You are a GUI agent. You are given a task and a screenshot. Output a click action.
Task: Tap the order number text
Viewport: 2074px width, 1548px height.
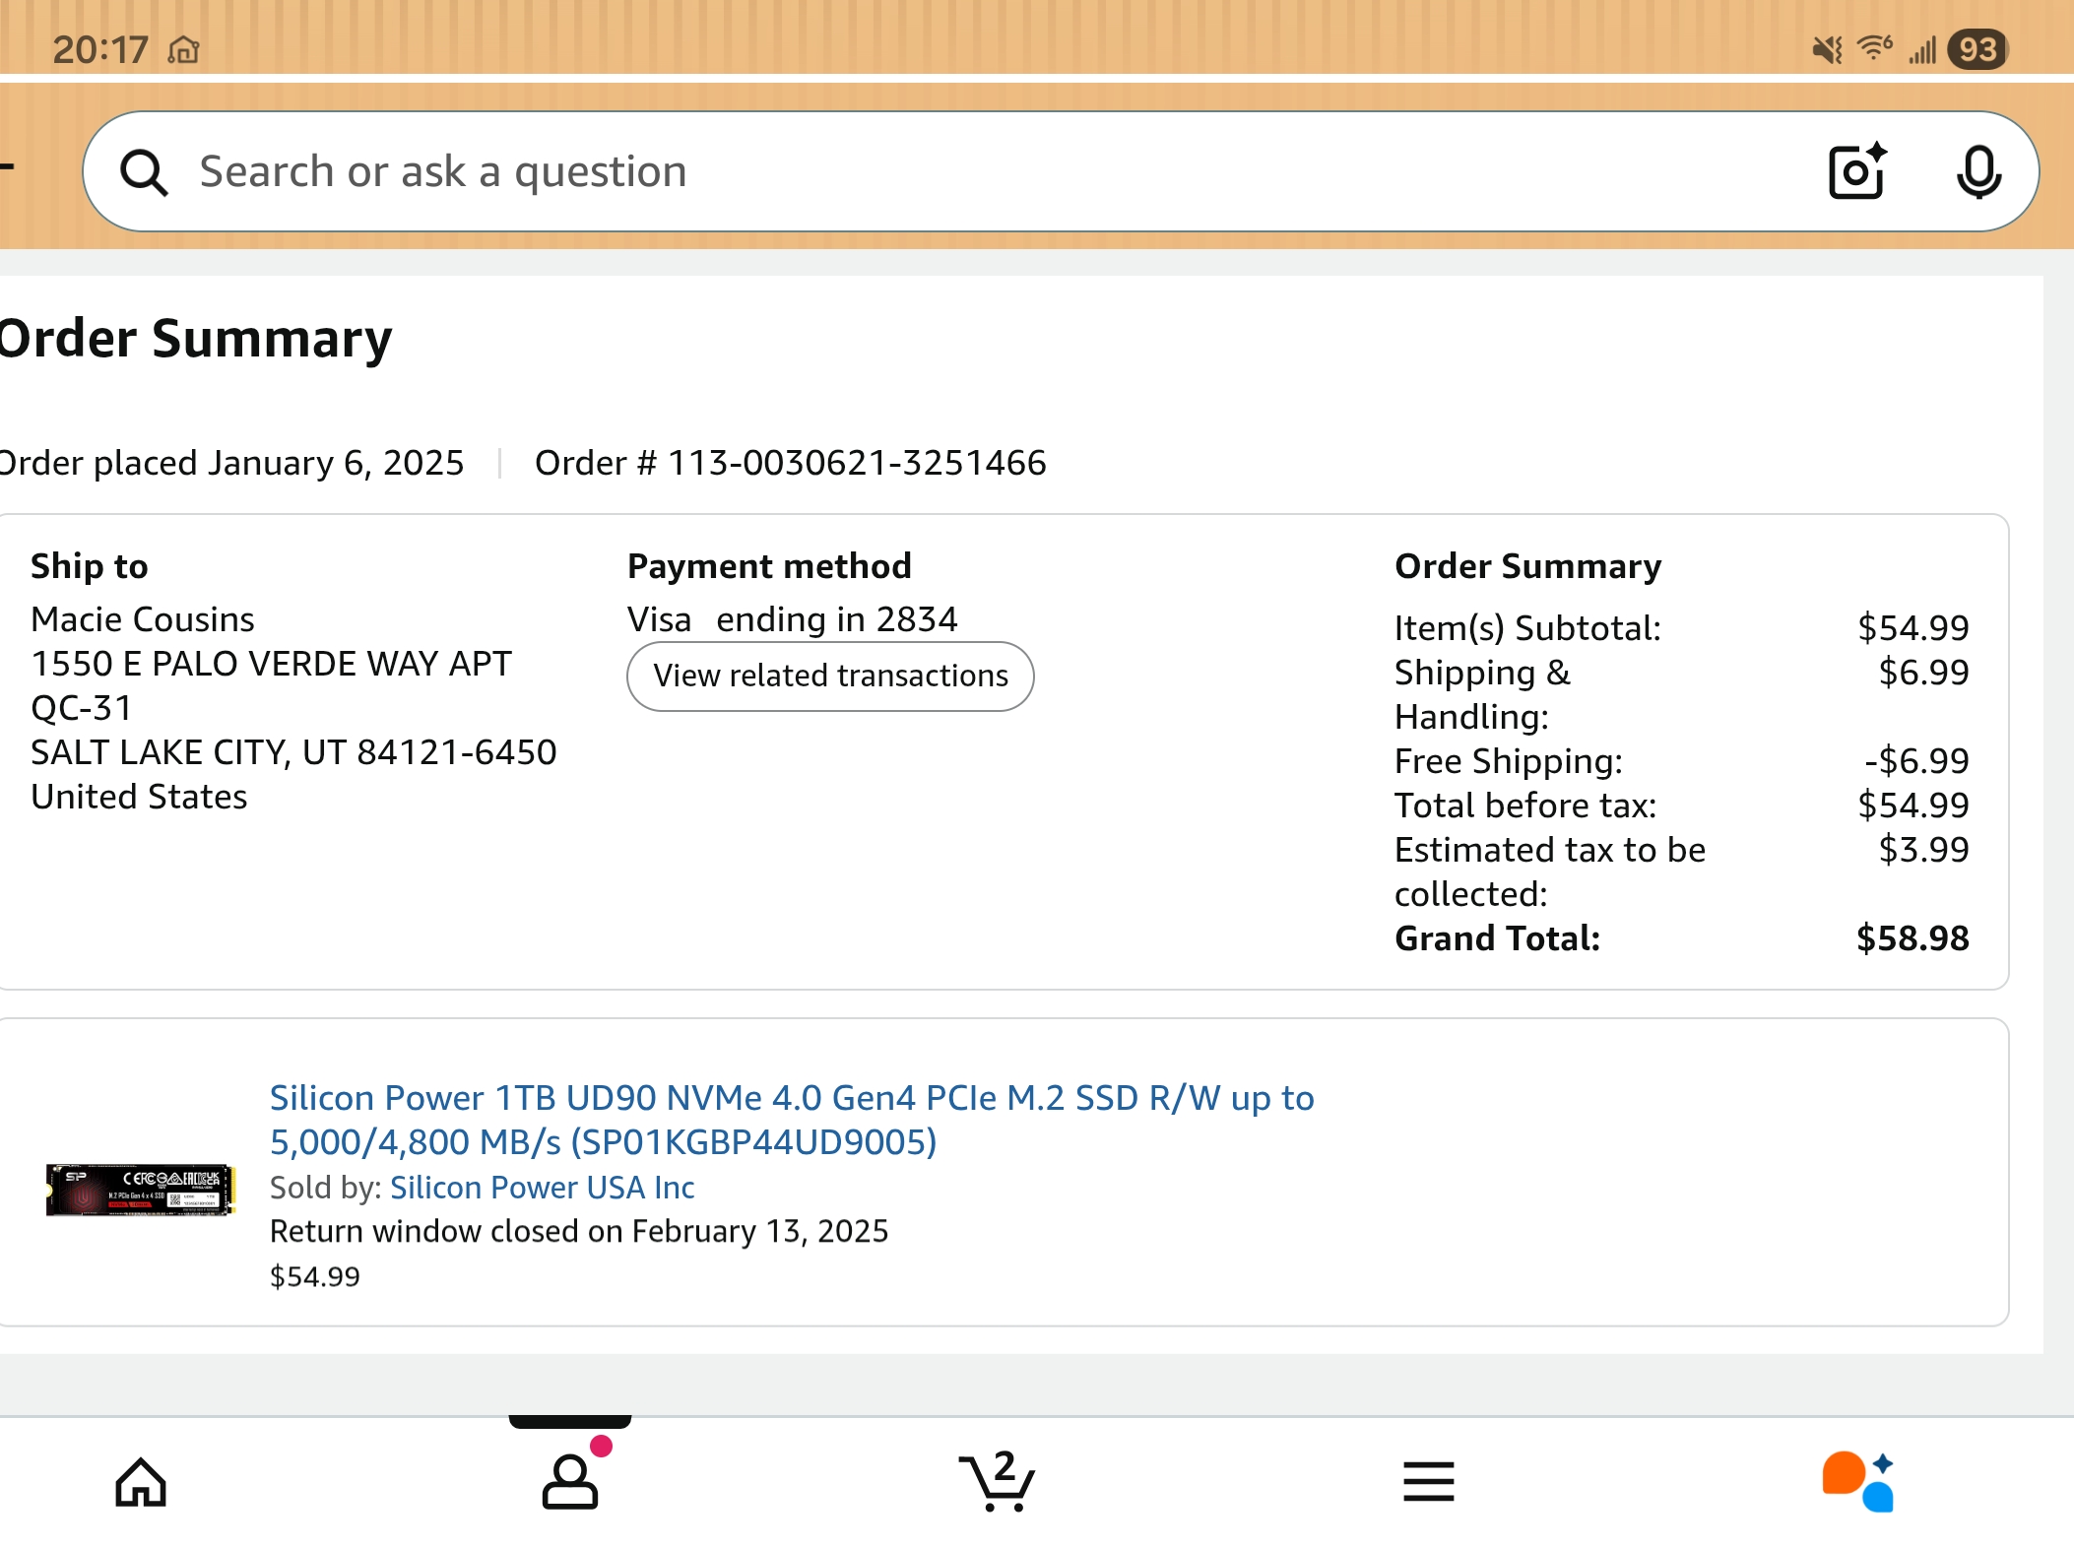(790, 463)
